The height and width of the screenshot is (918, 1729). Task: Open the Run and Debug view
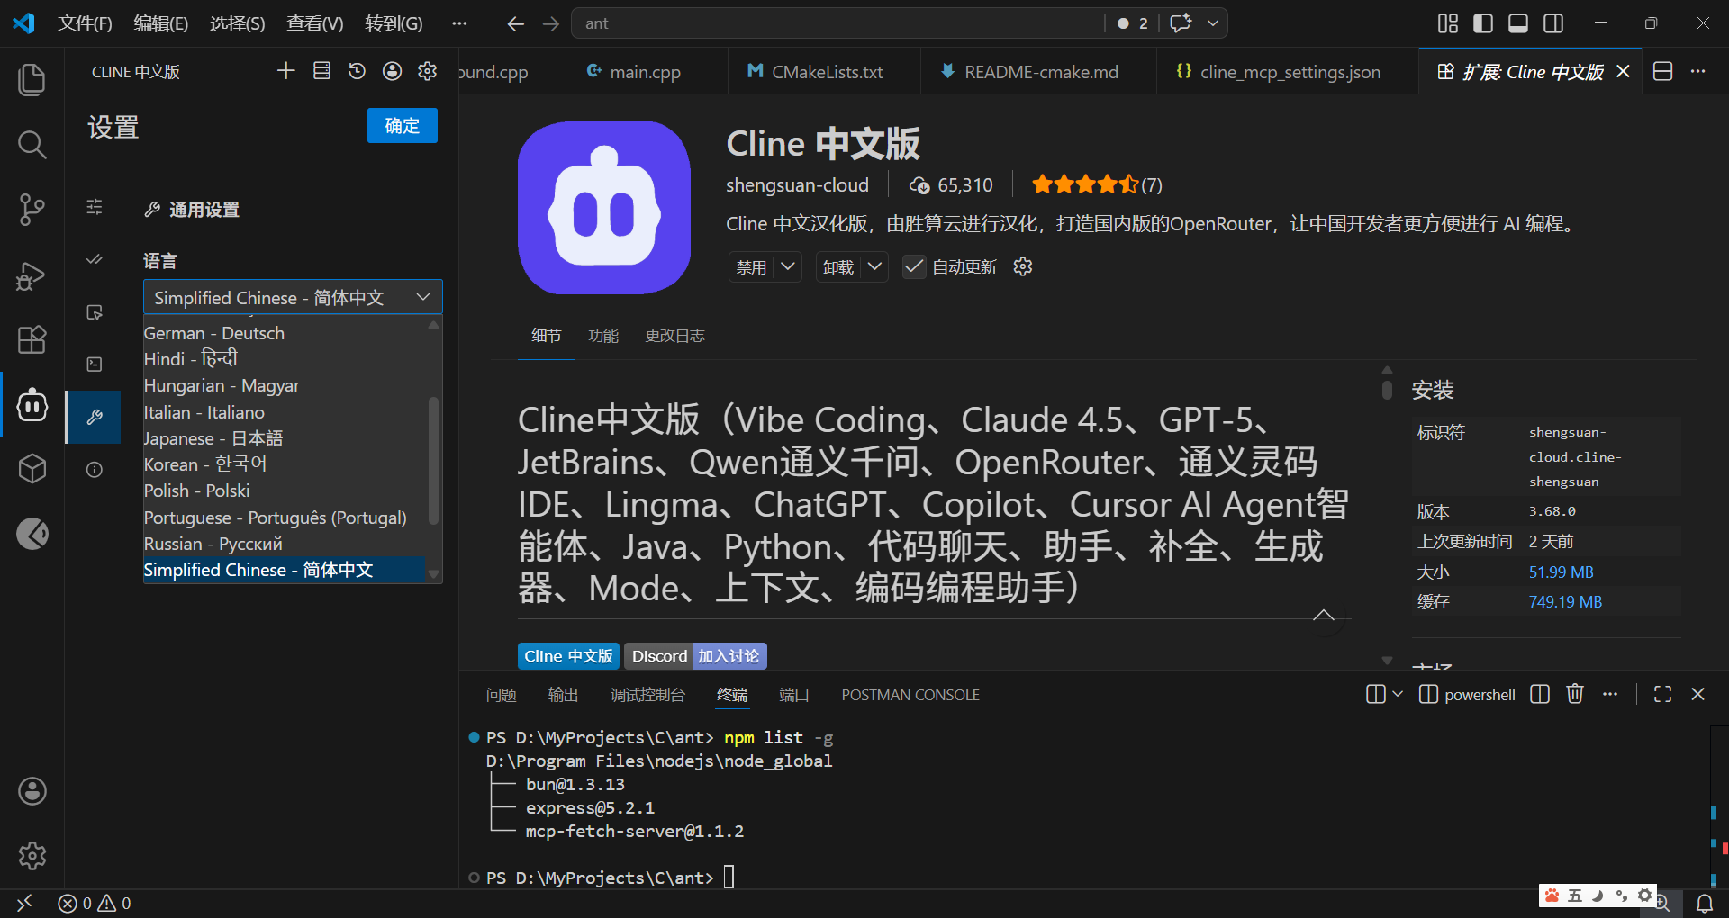click(x=32, y=274)
